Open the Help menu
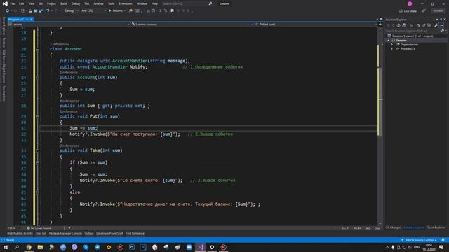The height and width of the screenshot is (252, 449). tap(154, 3)
